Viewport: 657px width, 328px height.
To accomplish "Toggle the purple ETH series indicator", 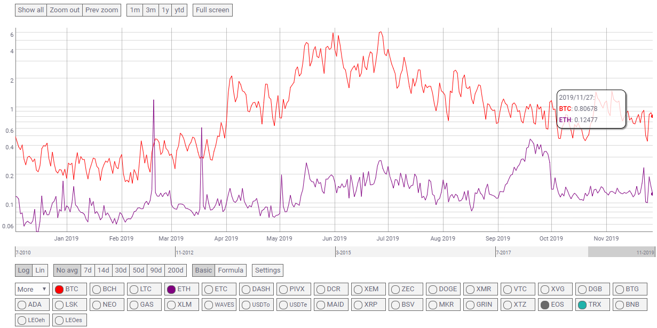I will coord(171,290).
